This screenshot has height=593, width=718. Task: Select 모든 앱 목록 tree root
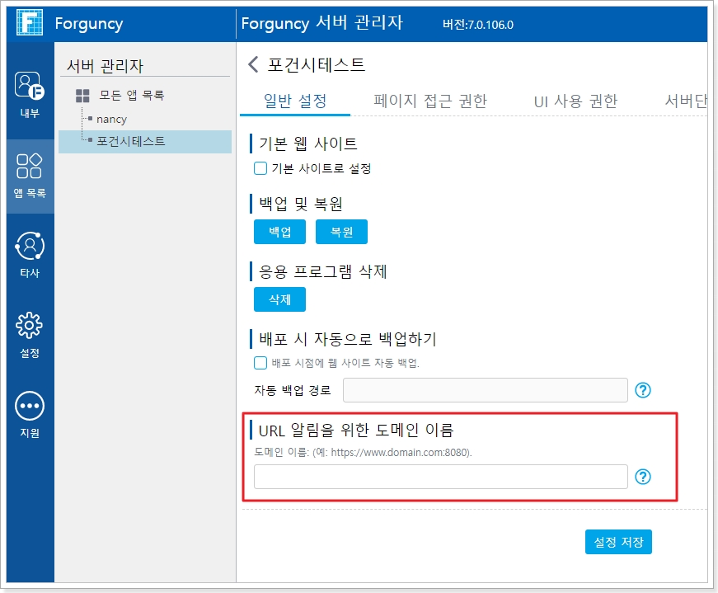tap(131, 96)
